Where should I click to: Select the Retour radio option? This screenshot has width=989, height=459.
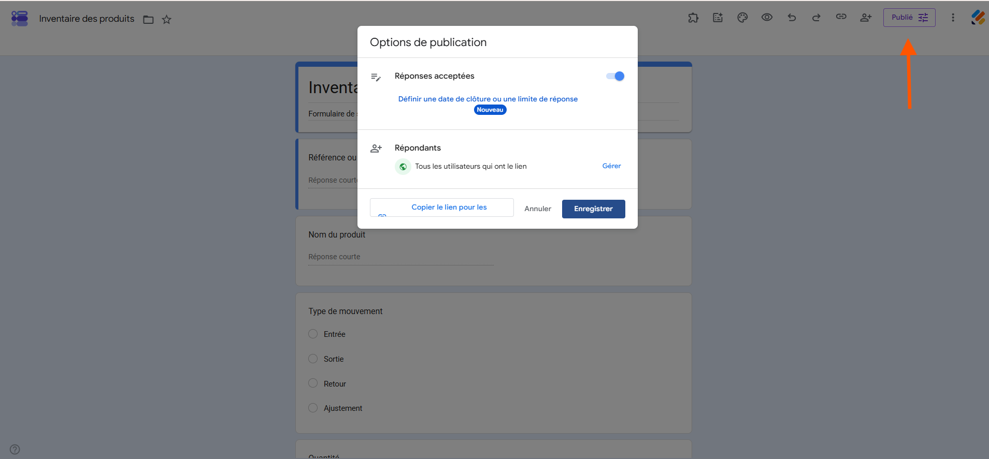tap(313, 383)
